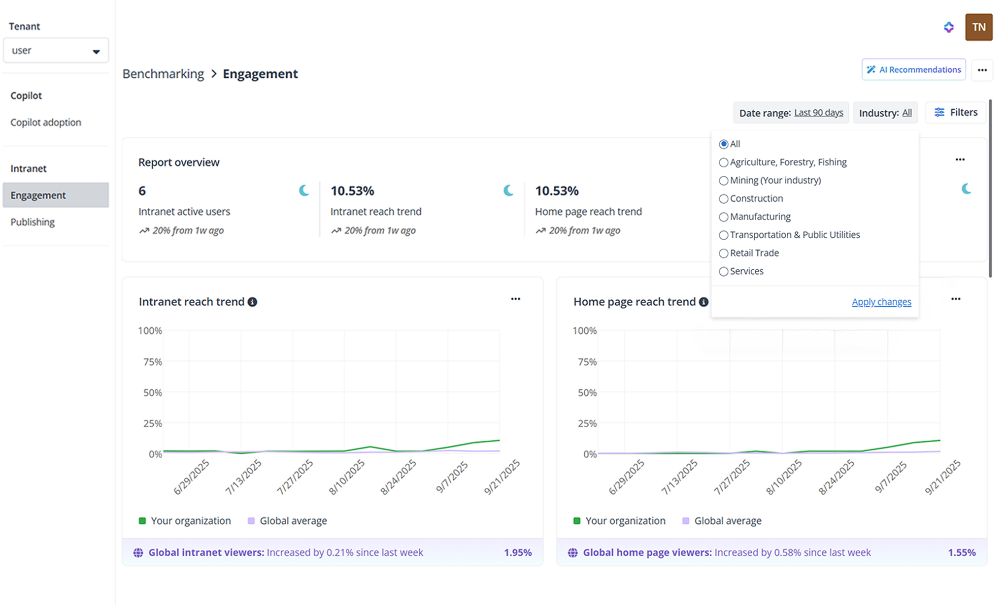The height and width of the screenshot is (605, 1005).
Task: Open more options on Intranet reach trend card
Action: coord(515,299)
